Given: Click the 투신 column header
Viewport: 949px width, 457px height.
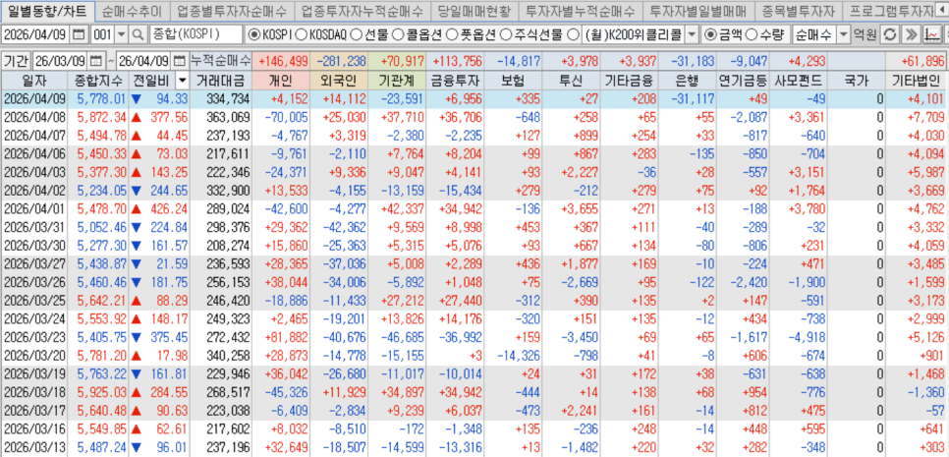Looking at the screenshot, I should coord(572,81).
